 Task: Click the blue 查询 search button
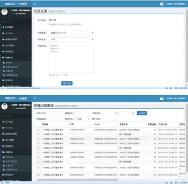tap(142, 113)
